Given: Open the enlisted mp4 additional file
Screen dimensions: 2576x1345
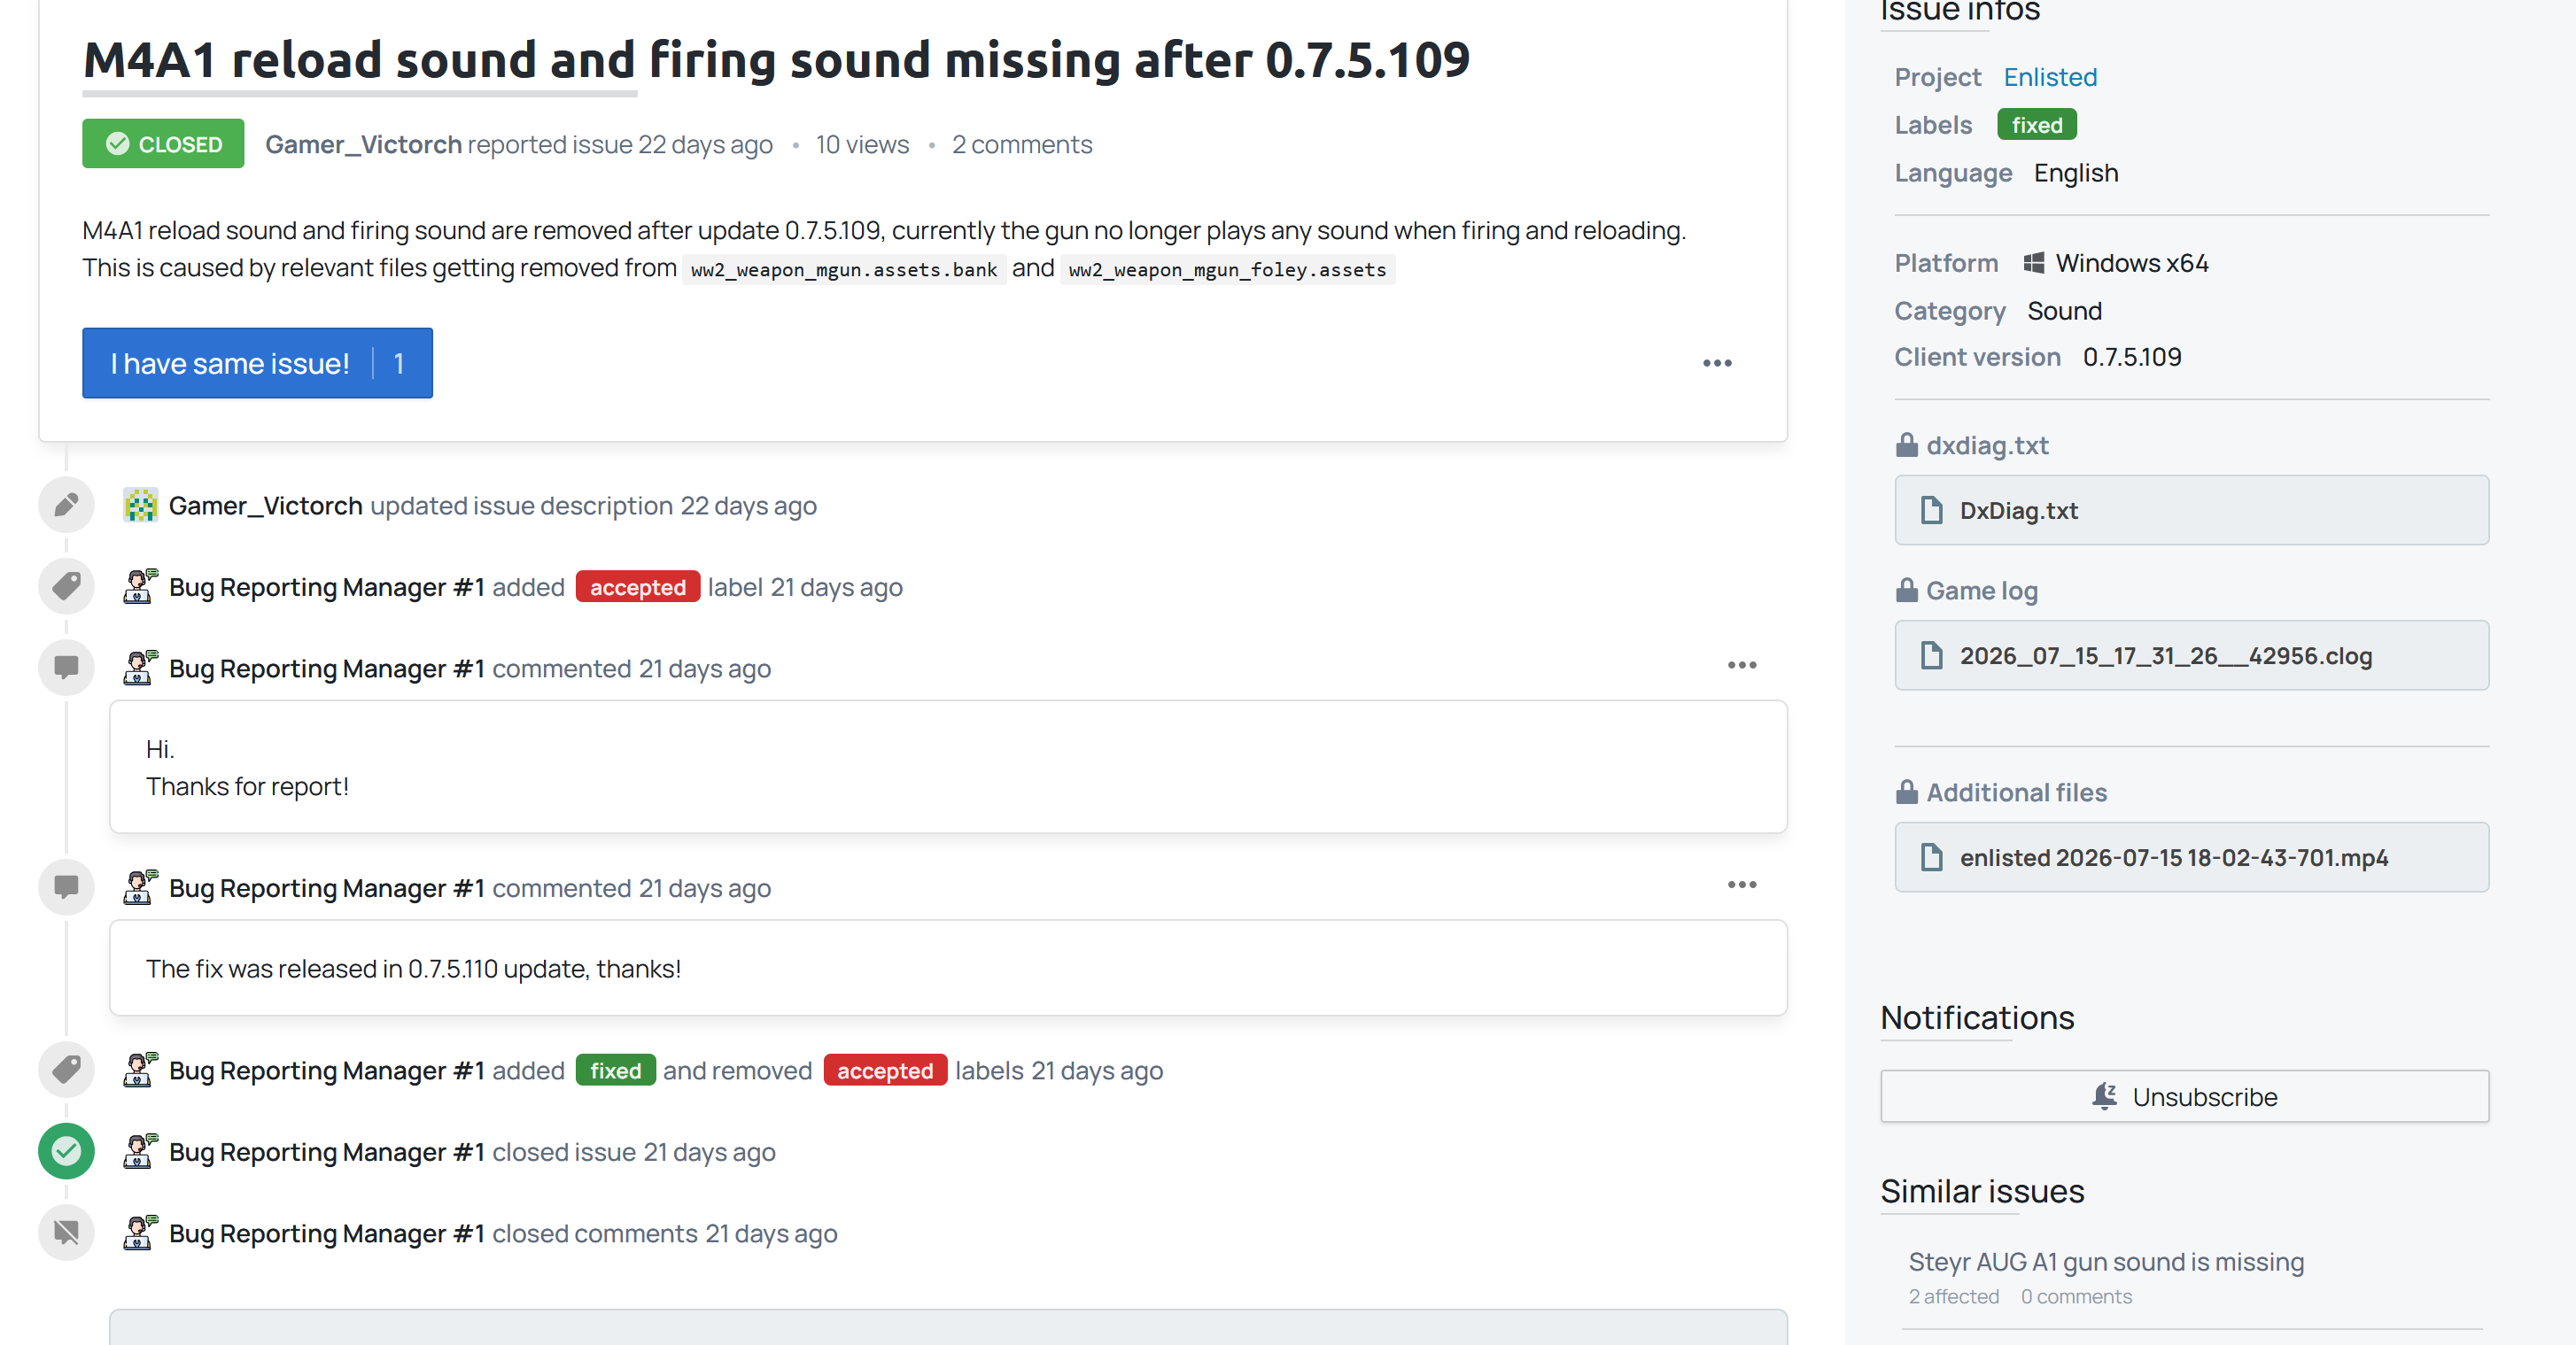Looking at the screenshot, I should 2191,857.
